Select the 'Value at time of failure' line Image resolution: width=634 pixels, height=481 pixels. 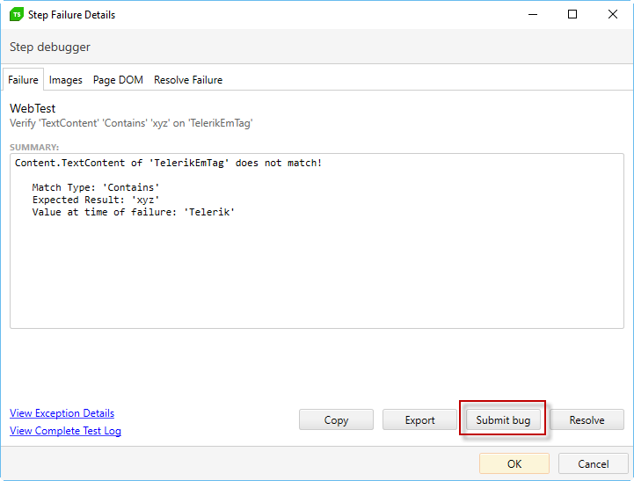(x=134, y=212)
